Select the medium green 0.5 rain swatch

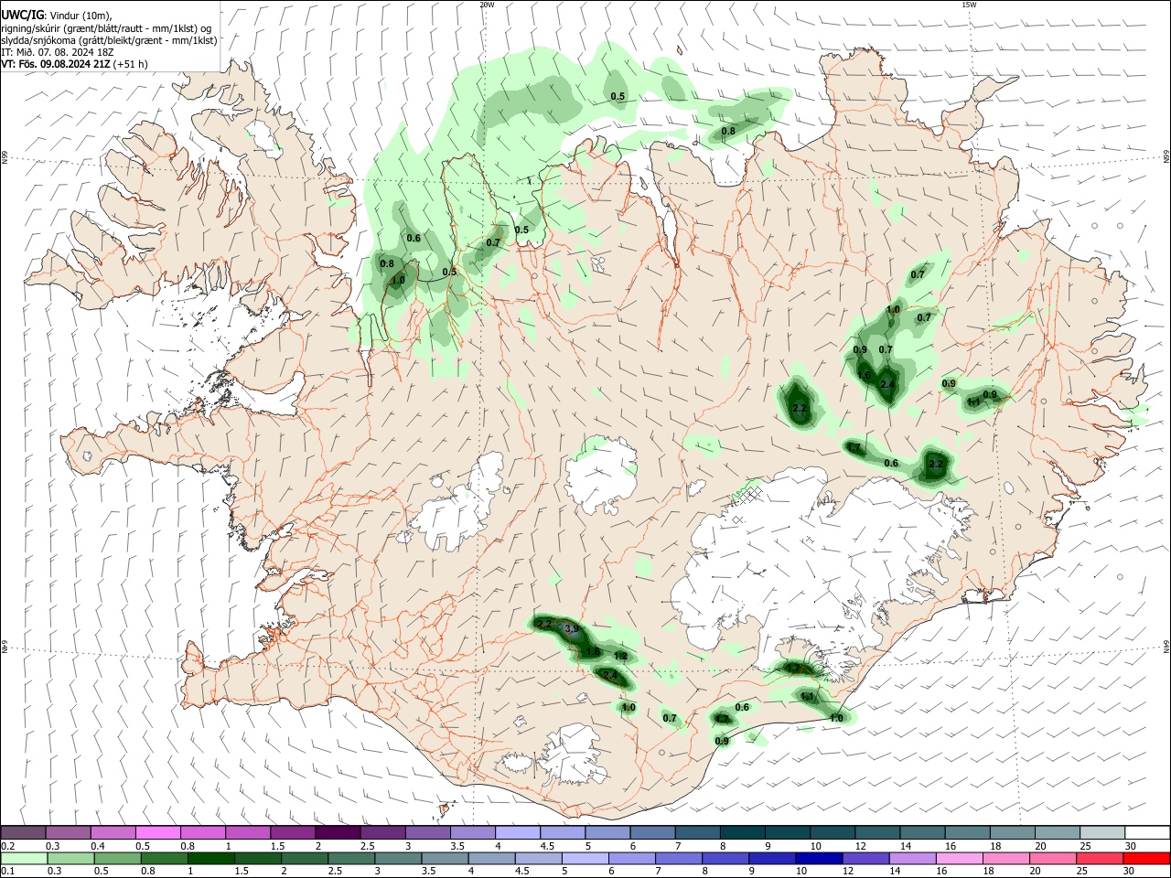point(117,858)
